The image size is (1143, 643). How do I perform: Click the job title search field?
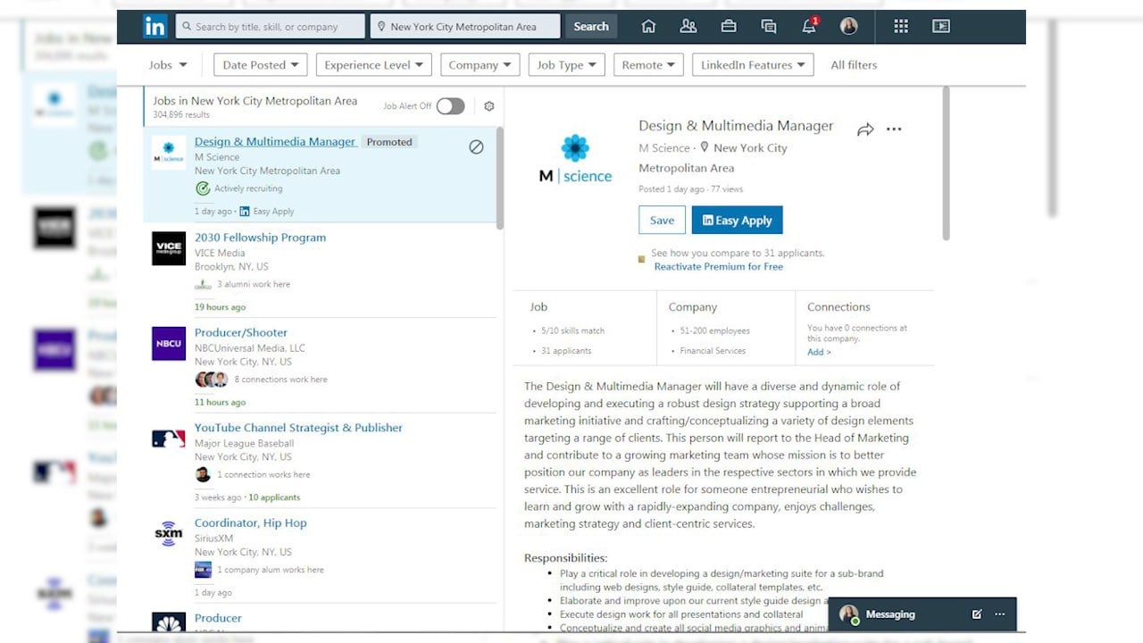click(271, 27)
